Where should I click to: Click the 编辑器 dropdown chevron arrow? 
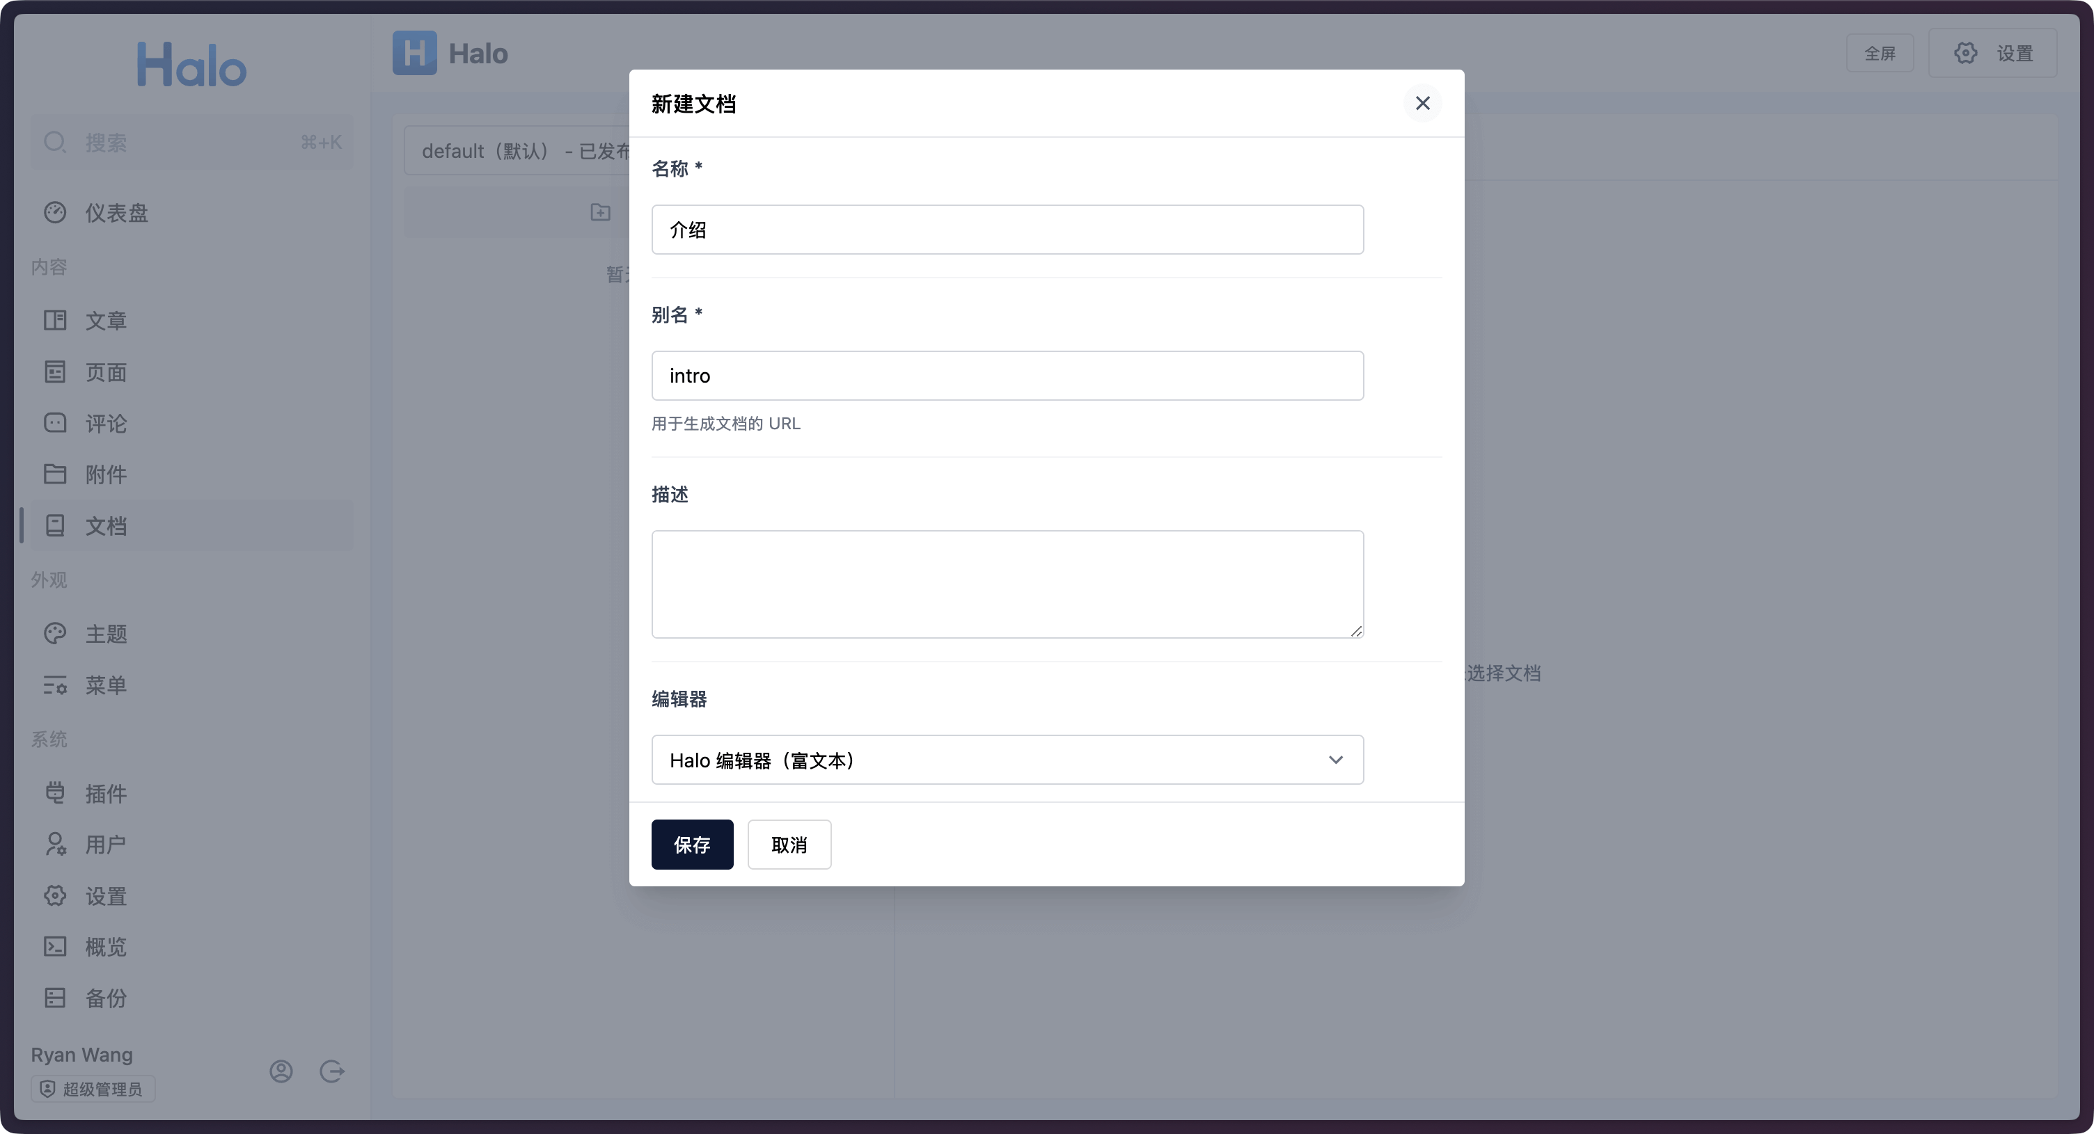coord(1336,760)
